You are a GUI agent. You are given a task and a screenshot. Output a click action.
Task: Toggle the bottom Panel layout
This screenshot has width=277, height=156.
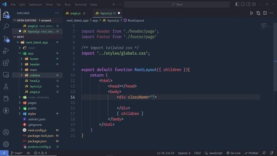(x=243, y=4)
